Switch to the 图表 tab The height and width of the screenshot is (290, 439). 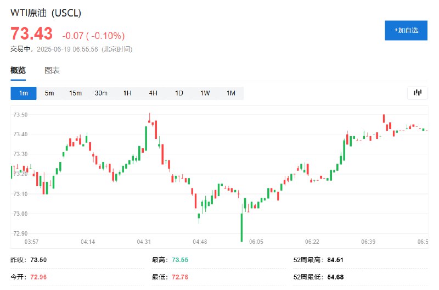tap(52, 70)
